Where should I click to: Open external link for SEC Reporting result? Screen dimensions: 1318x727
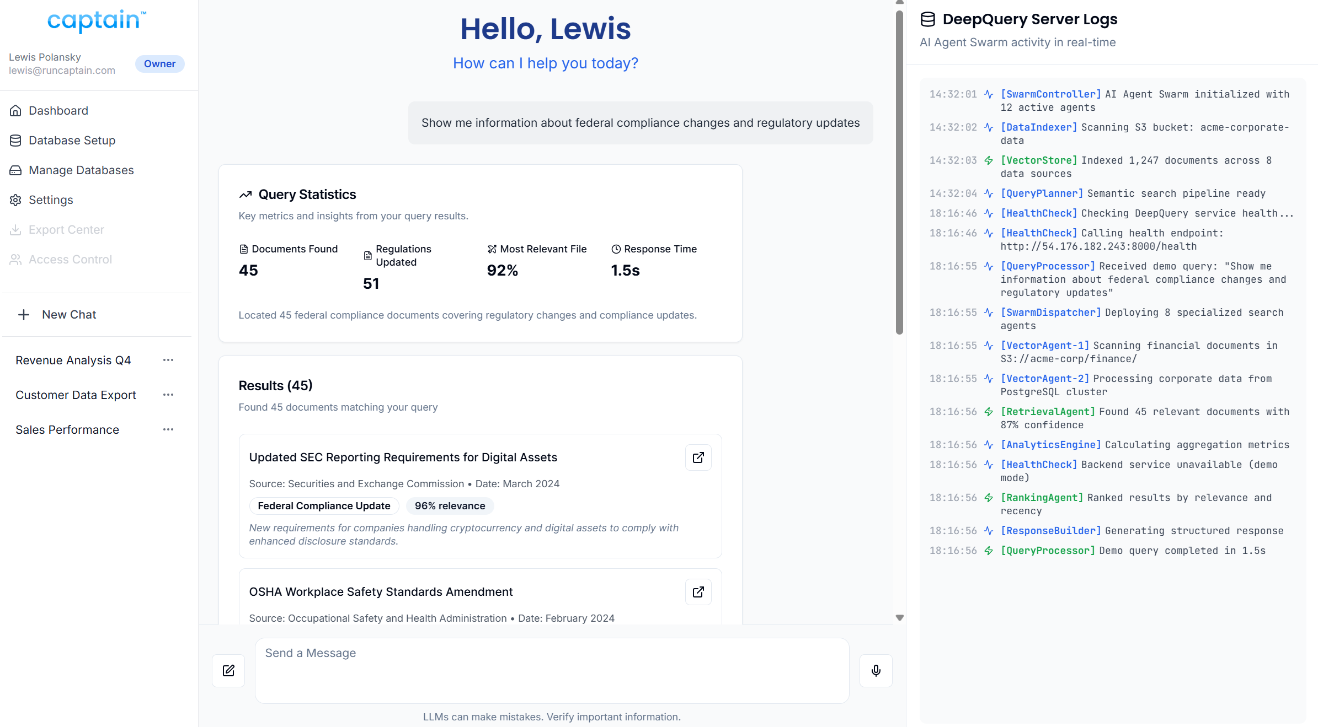pos(698,457)
